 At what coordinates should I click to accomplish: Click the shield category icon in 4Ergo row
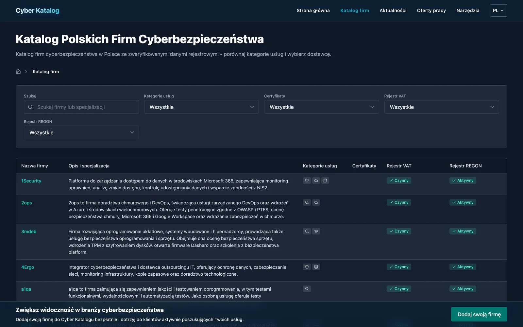pos(307,267)
